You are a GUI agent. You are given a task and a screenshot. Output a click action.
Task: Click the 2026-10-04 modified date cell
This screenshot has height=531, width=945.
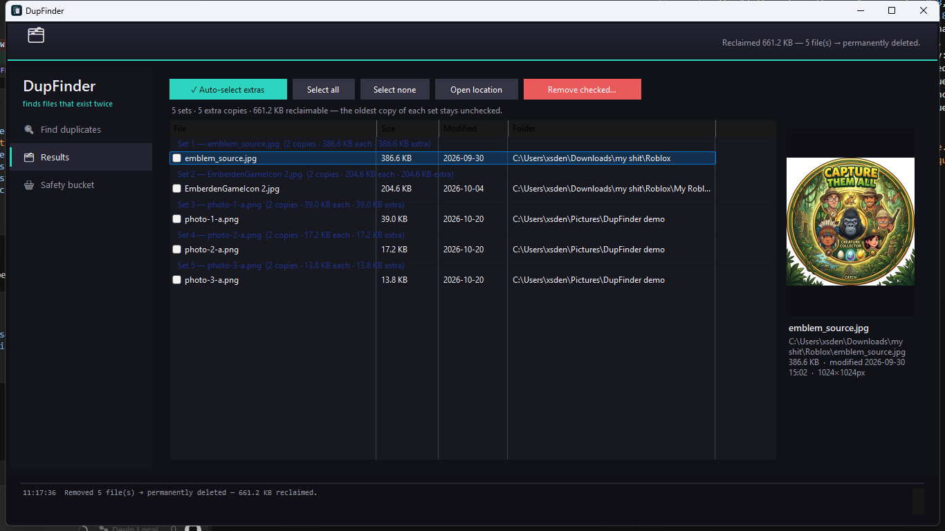(464, 189)
